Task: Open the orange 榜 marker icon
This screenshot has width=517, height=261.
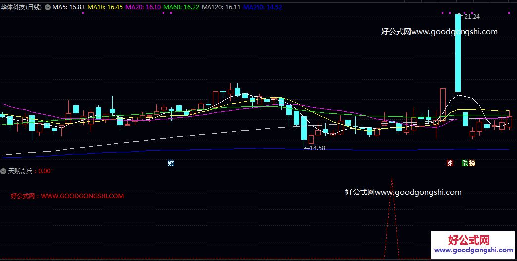Action: [x=472, y=163]
